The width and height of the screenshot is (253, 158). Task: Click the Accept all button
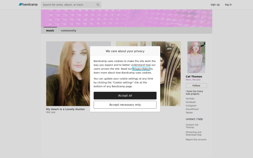point(125,96)
